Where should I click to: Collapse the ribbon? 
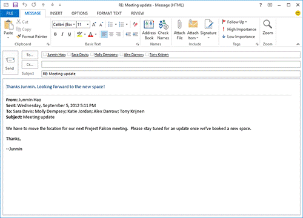click(x=298, y=44)
